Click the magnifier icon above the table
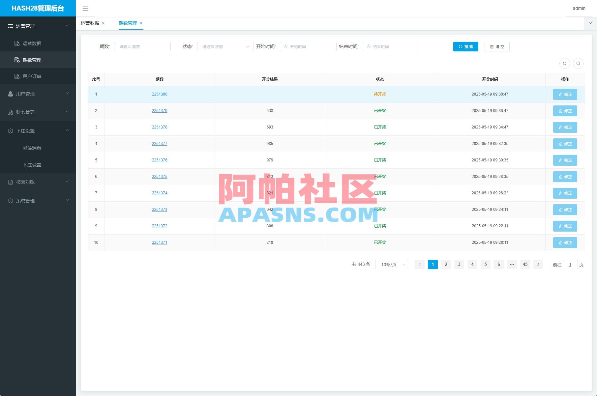 coord(578,63)
